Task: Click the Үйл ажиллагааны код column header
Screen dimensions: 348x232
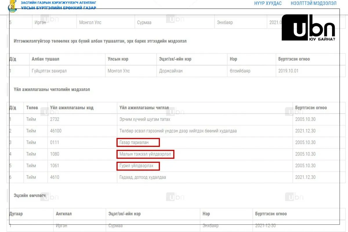Action: tap(72, 108)
